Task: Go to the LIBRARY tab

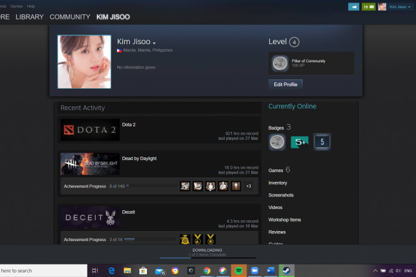Action: (x=30, y=17)
